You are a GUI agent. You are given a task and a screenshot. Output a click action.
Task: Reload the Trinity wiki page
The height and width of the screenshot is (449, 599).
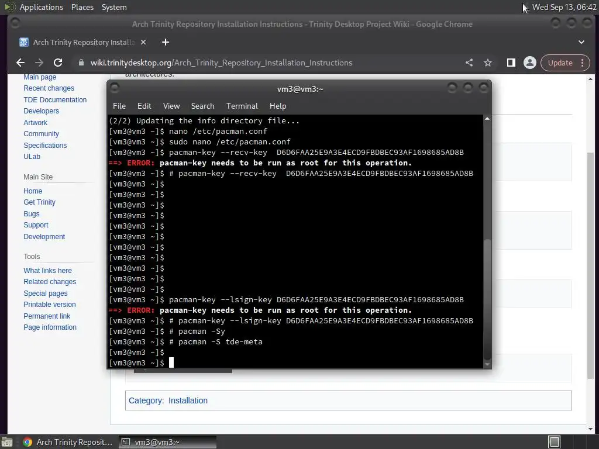tap(58, 63)
